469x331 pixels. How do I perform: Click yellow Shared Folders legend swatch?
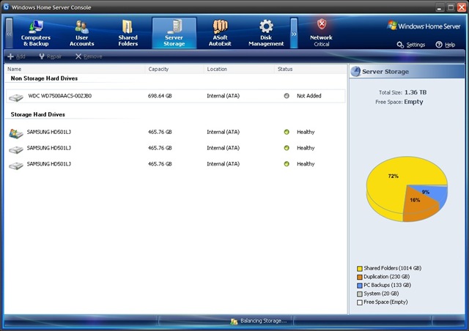[360, 269]
